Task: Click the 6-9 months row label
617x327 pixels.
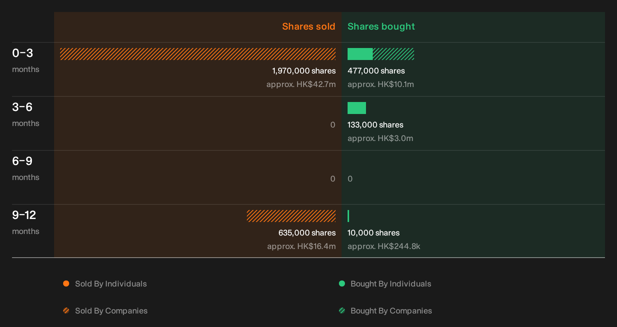Action: (x=26, y=168)
